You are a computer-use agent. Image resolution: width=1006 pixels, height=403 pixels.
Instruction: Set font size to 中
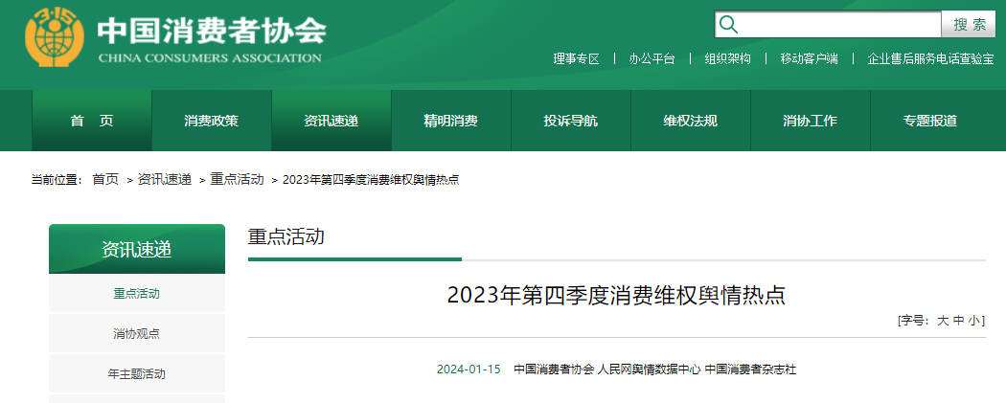click(958, 321)
